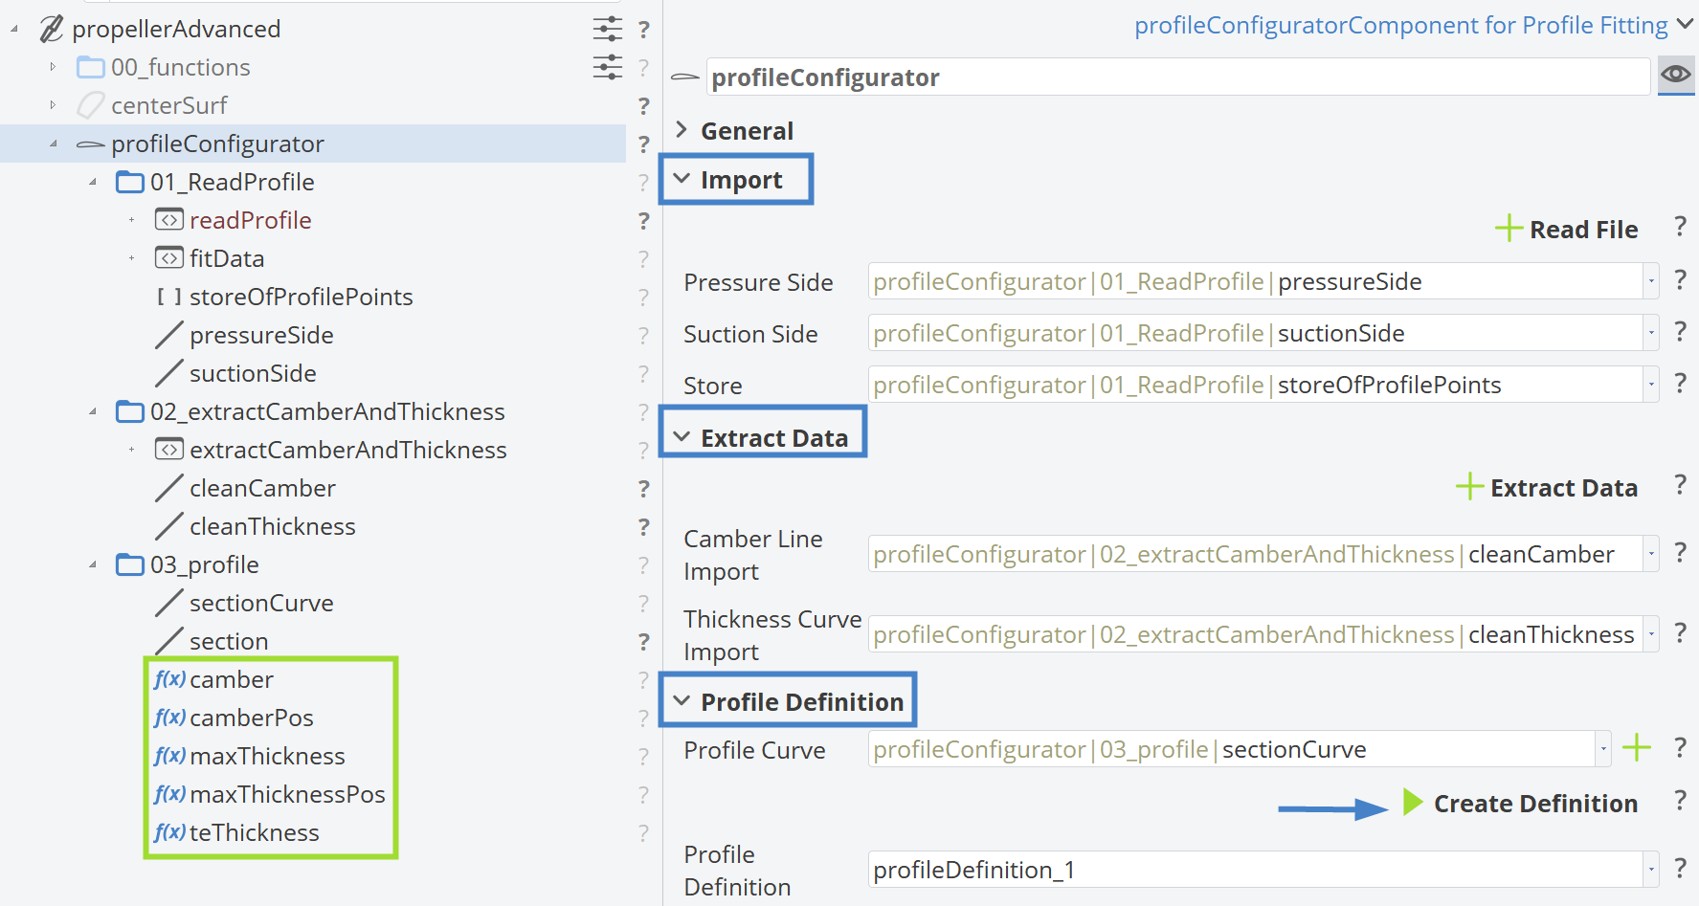Open help for Suction Side field

pos(1680,331)
